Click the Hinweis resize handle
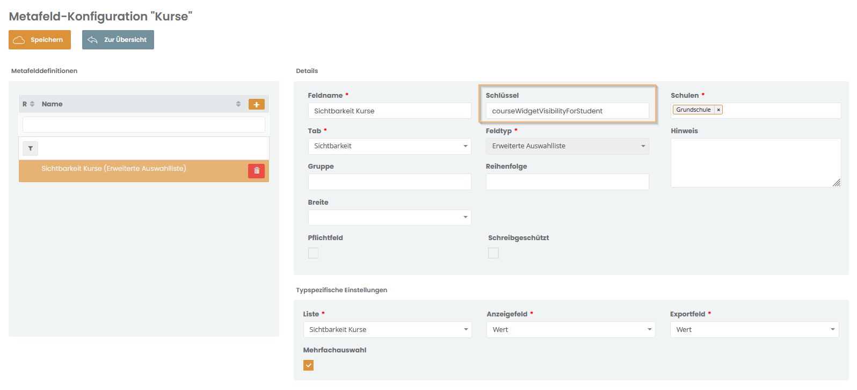 (837, 183)
